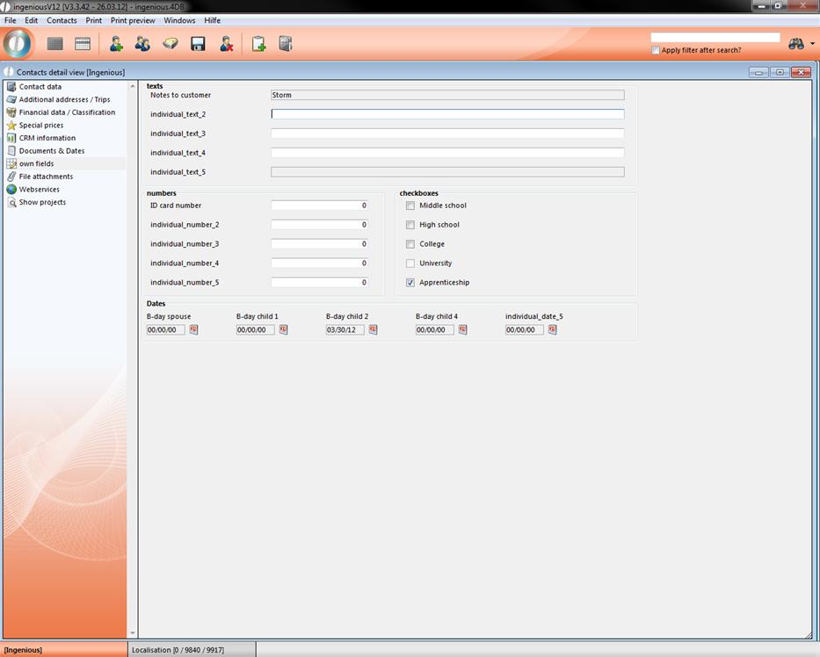Viewport: 820px width, 657px height.
Task: Open the date picker for individual_date_5
Action: pos(552,330)
